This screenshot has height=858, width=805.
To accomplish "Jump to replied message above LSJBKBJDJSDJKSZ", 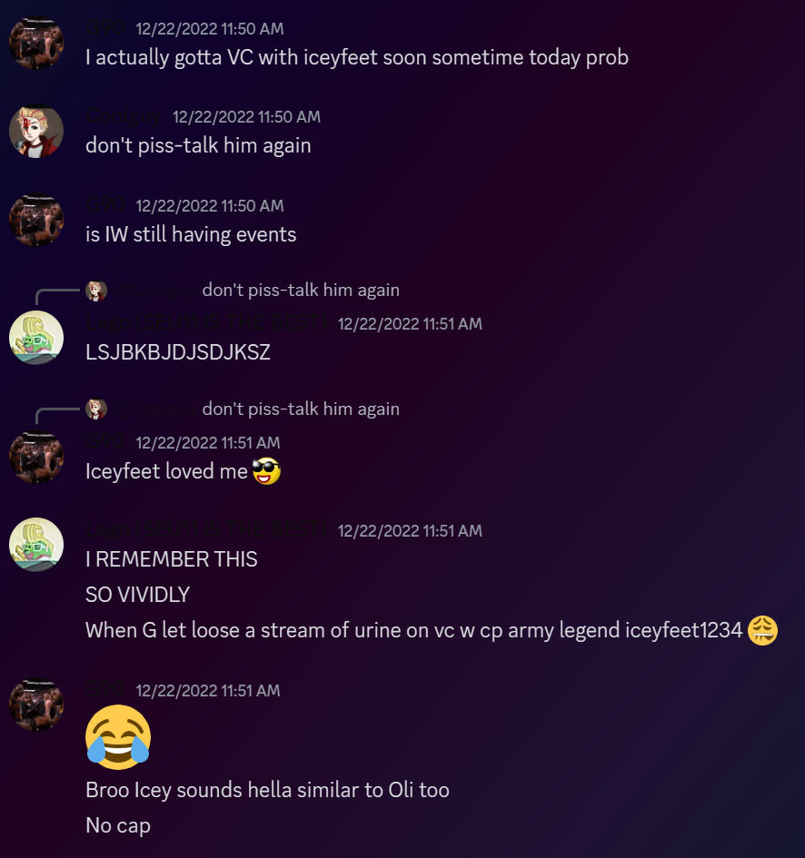I will [x=301, y=290].
